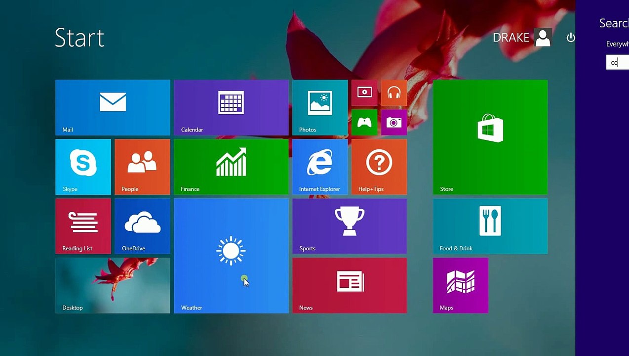
Task: Open the Camera tile
Action: [x=394, y=122]
